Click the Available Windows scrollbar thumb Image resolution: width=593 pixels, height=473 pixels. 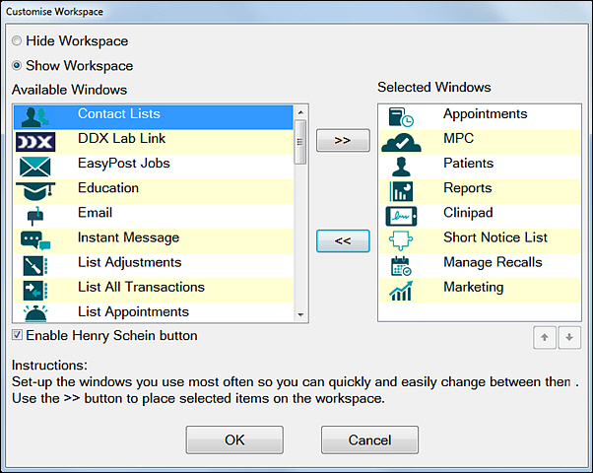300,142
